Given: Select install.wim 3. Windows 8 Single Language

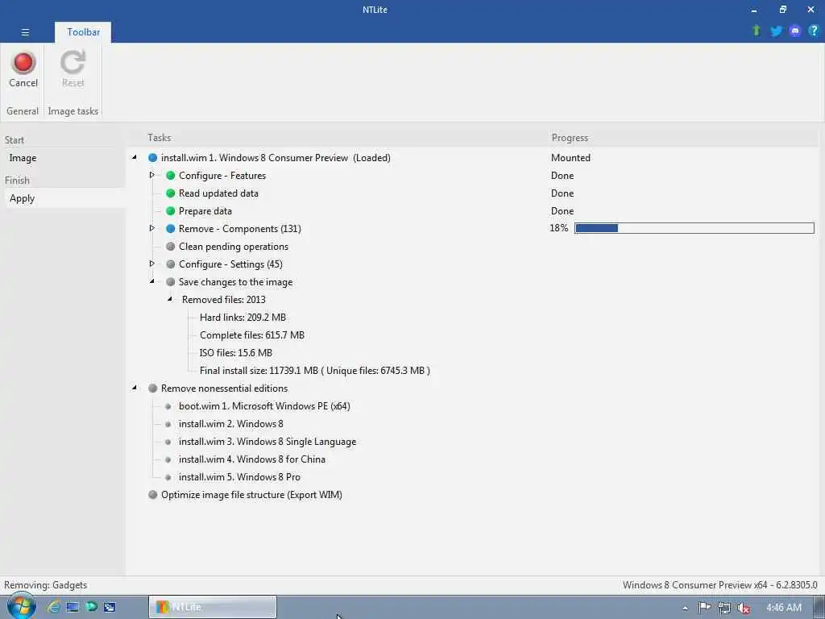Looking at the screenshot, I should click(x=267, y=442).
